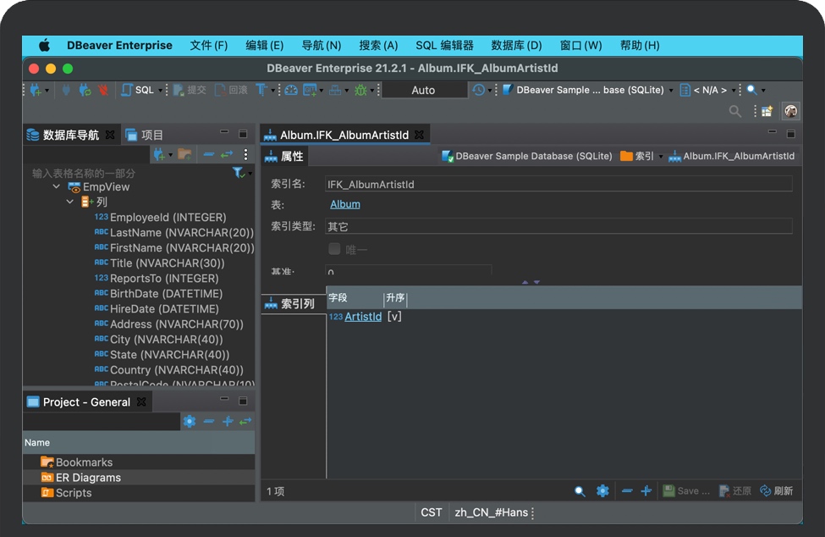The height and width of the screenshot is (537, 825).
Task: Collapse the EmpView tree node
Action: [x=57, y=186]
